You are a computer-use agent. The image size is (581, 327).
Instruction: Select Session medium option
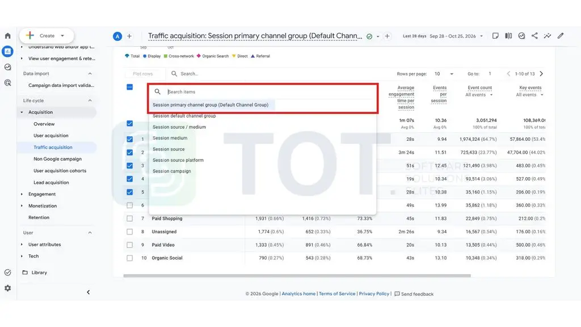[170, 138]
